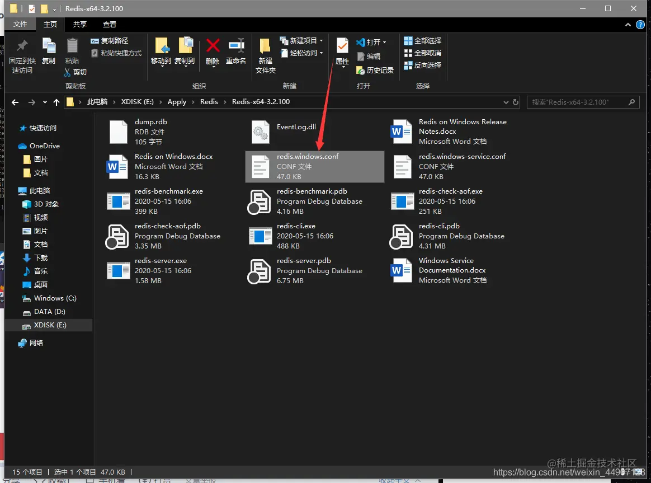The height and width of the screenshot is (483, 651).
Task: Click search magnifier icon
Action: 632,102
